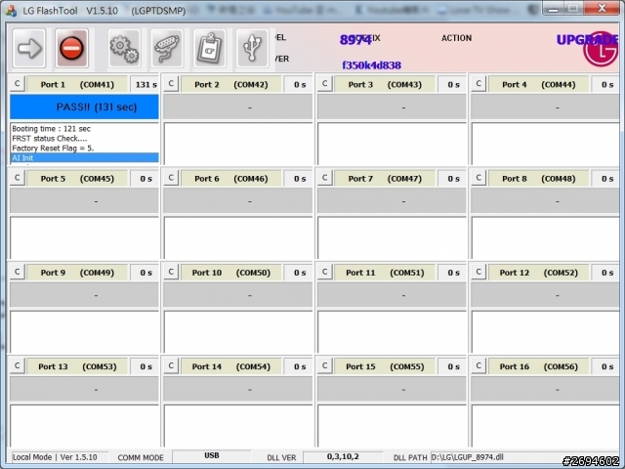Click the ACTION header label

tap(456, 38)
